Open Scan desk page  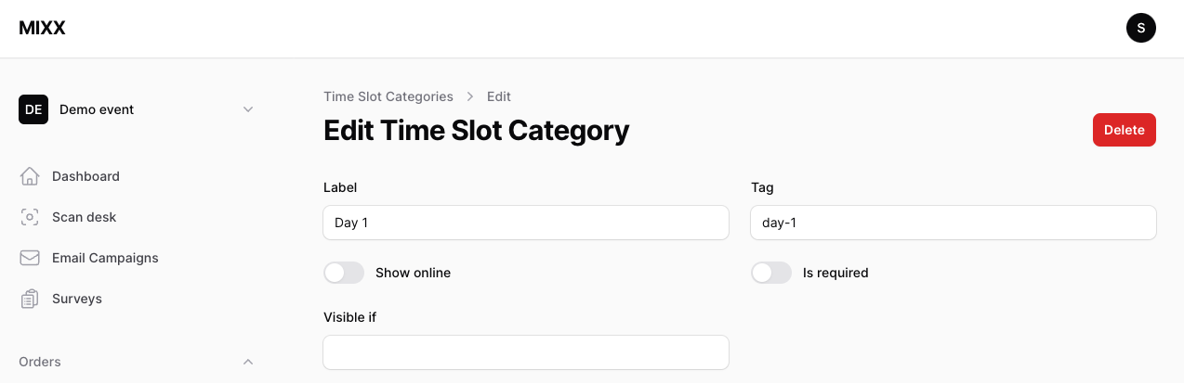tap(84, 217)
